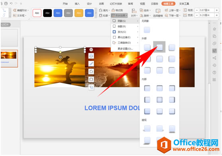The height and width of the screenshot is (156, 222).
Task: Apply the black Abc shape style
Action: (x=47, y=13)
